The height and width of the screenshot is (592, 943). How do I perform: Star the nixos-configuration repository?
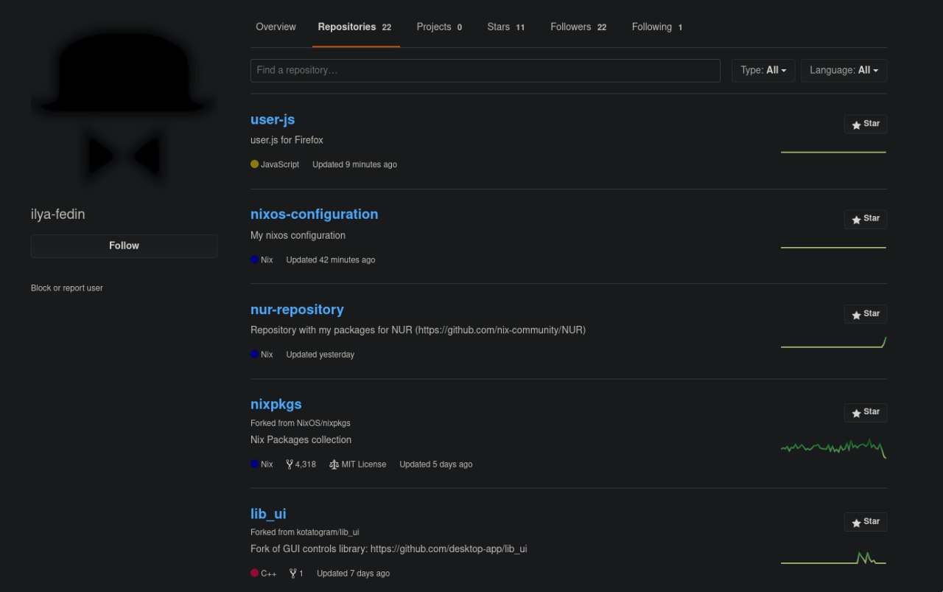tap(866, 219)
